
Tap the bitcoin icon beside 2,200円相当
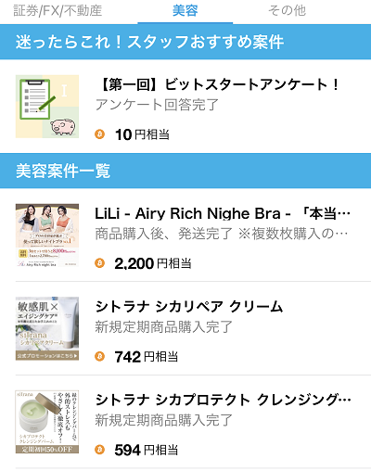coord(99,263)
